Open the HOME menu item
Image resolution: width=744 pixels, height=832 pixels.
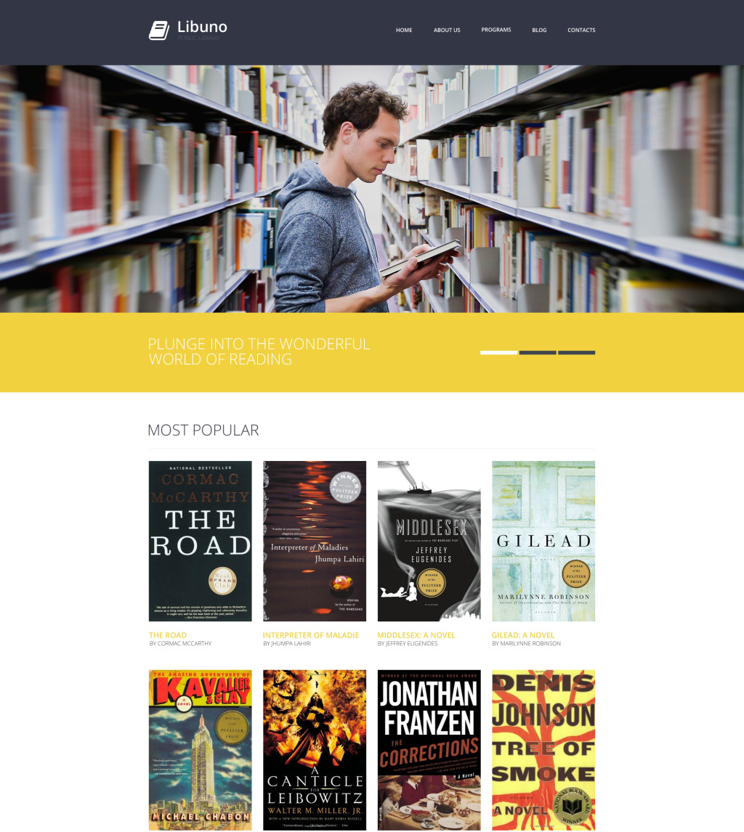pyautogui.click(x=403, y=30)
